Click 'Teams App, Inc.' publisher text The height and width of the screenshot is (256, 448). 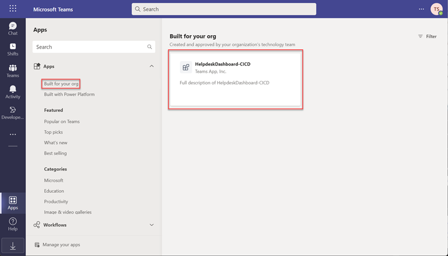tap(211, 72)
